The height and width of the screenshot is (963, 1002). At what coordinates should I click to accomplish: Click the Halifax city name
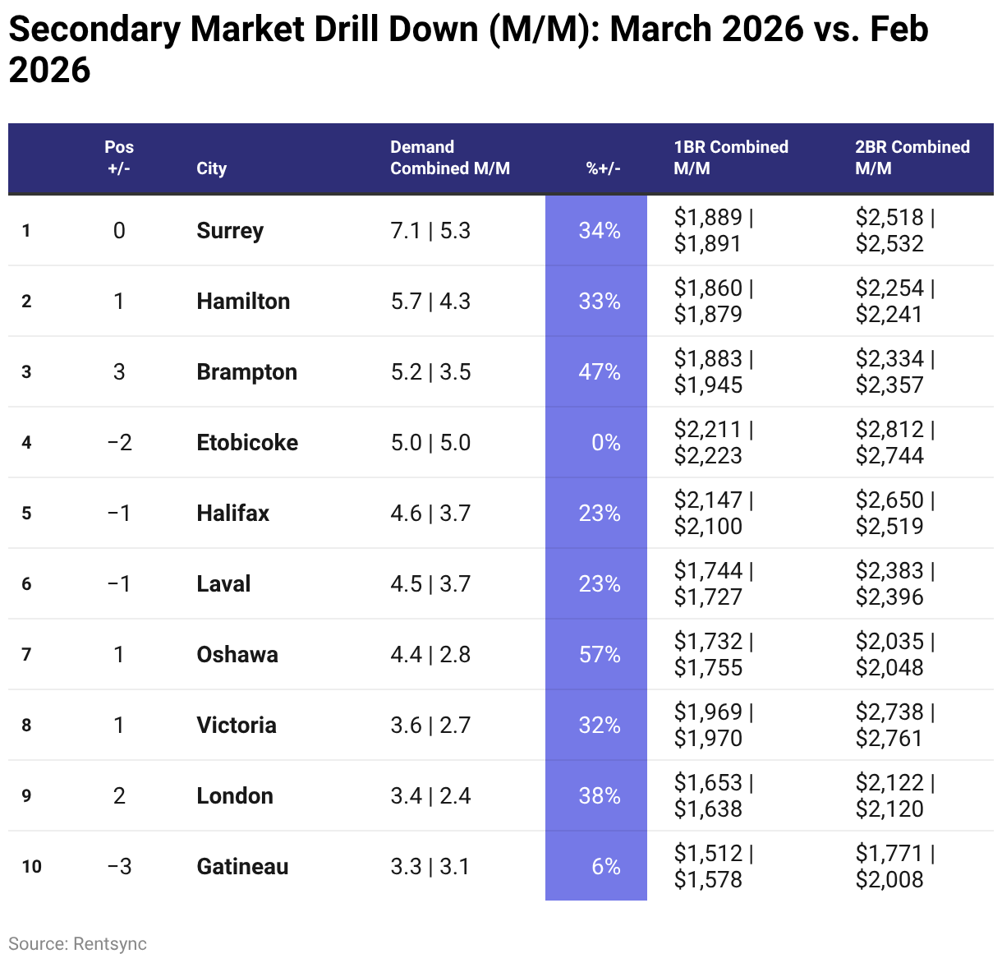click(232, 514)
